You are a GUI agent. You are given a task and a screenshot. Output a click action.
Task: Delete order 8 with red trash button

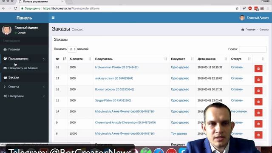(258, 135)
